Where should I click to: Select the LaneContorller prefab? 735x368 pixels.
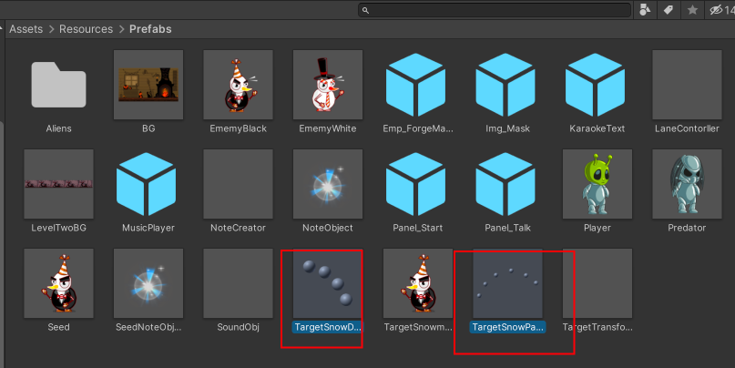tap(688, 85)
